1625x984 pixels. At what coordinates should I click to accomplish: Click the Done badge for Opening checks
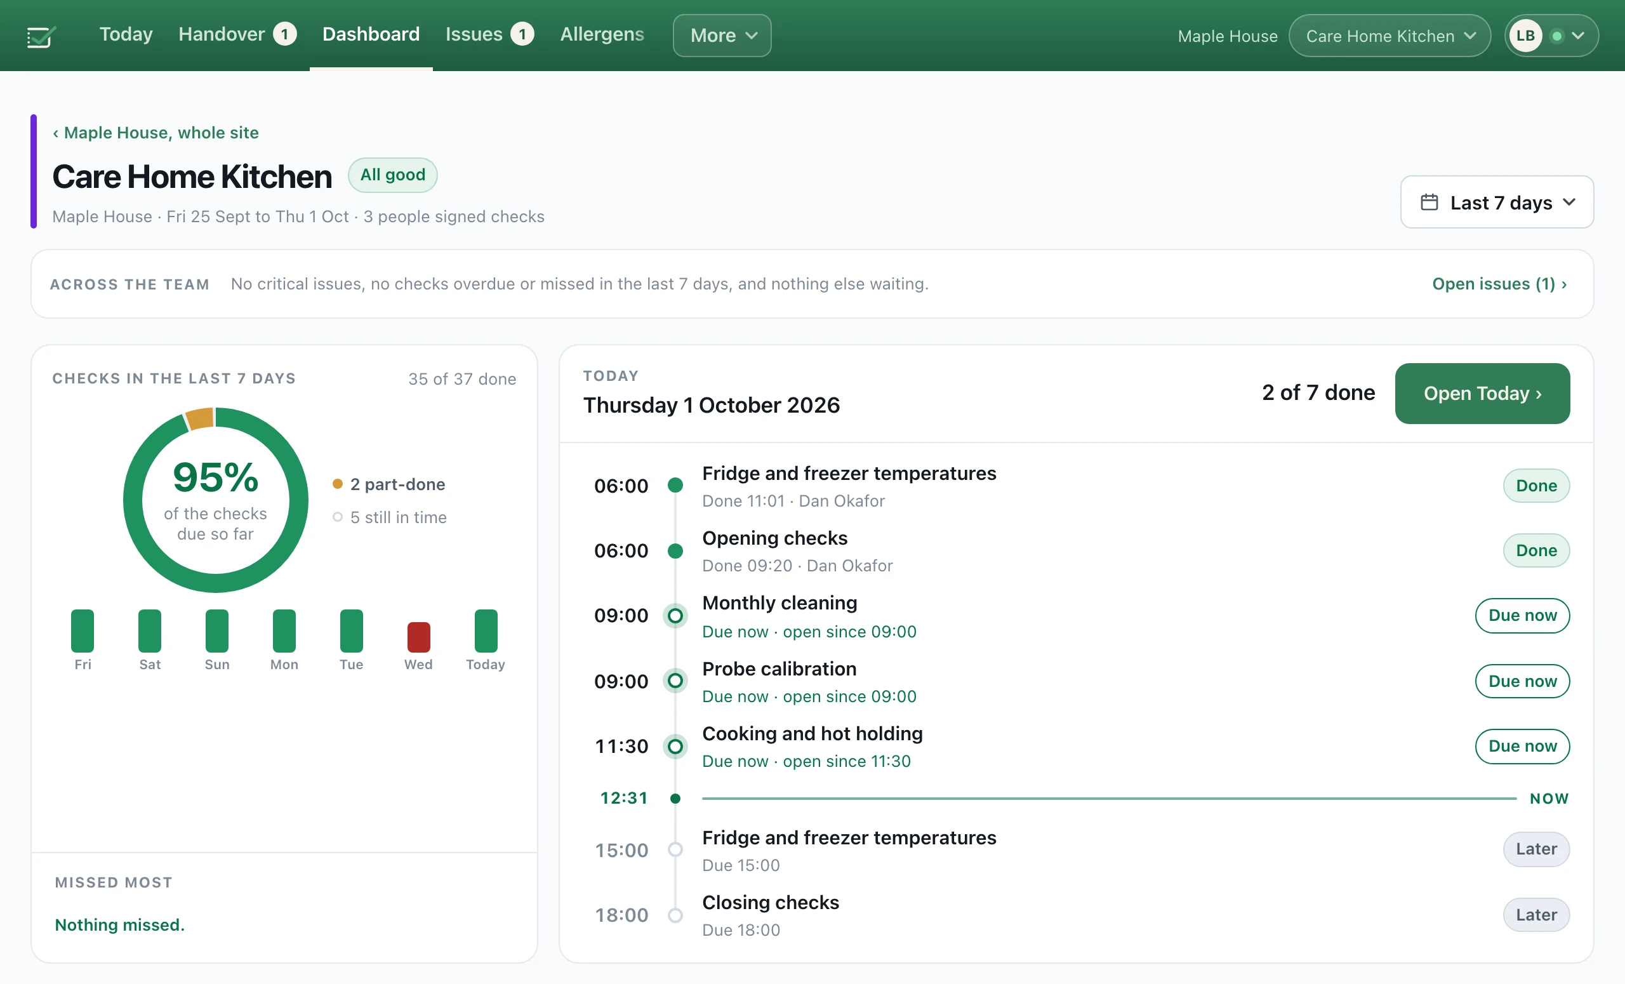pos(1536,550)
